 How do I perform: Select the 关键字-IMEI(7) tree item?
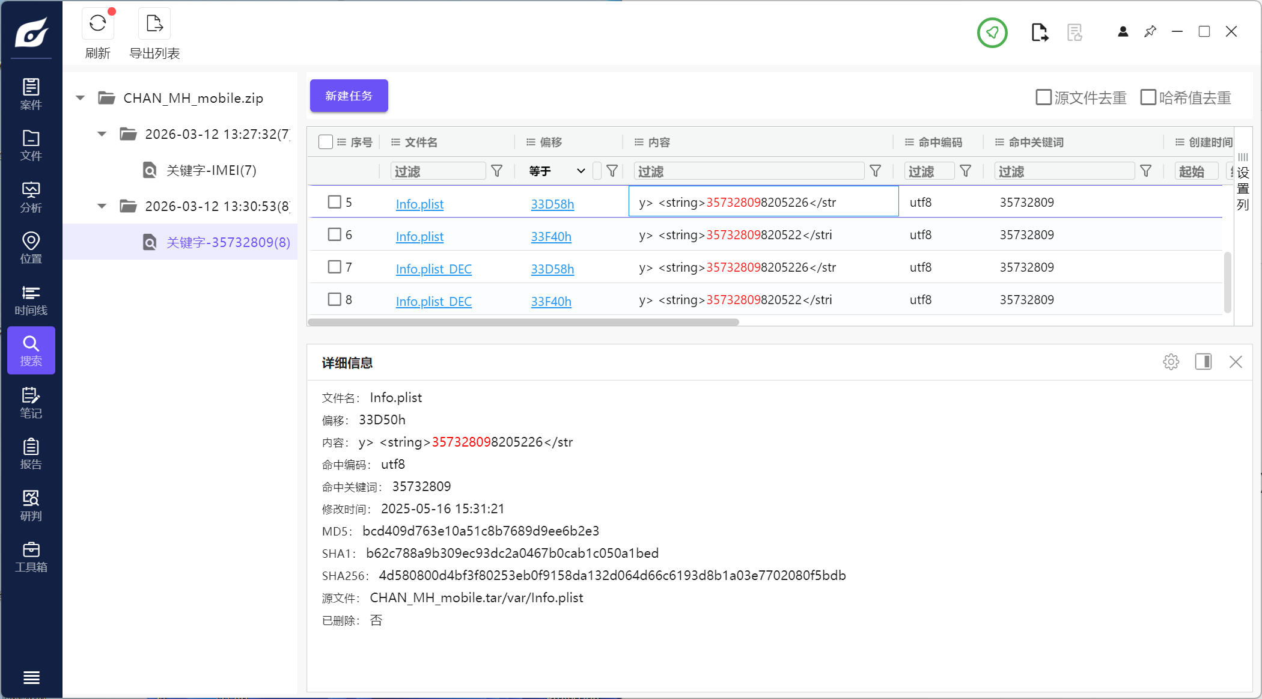pos(211,171)
